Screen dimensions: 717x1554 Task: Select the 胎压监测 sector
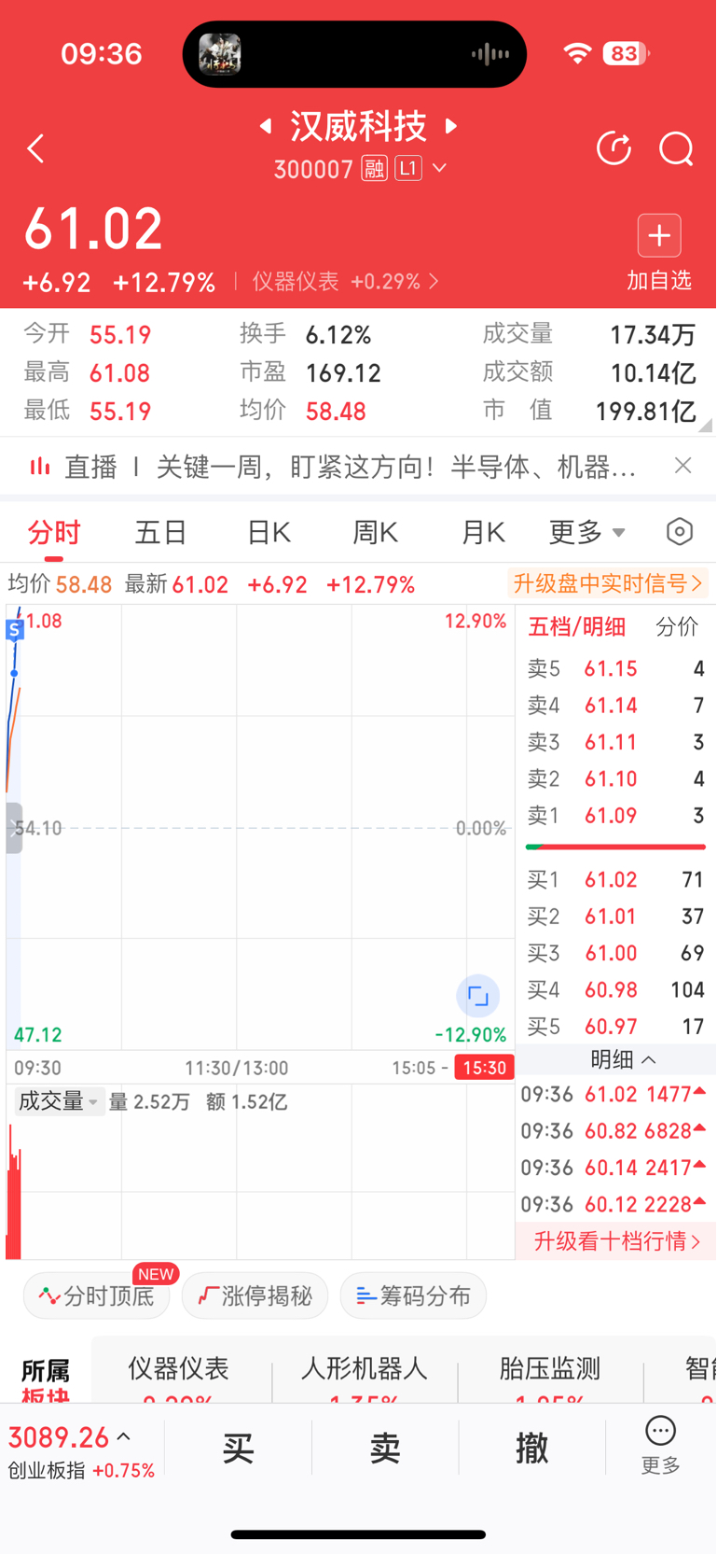550,1369
